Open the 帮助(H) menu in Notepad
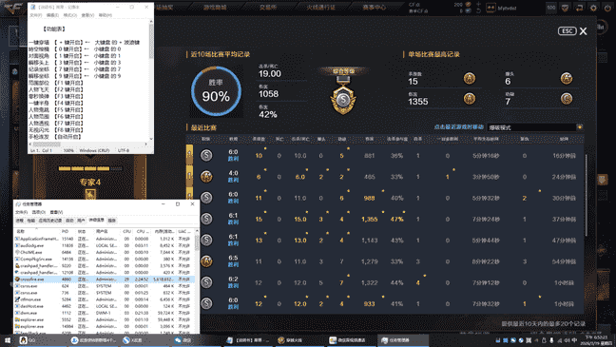This screenshot has width=616, height=347. point(105,15)
